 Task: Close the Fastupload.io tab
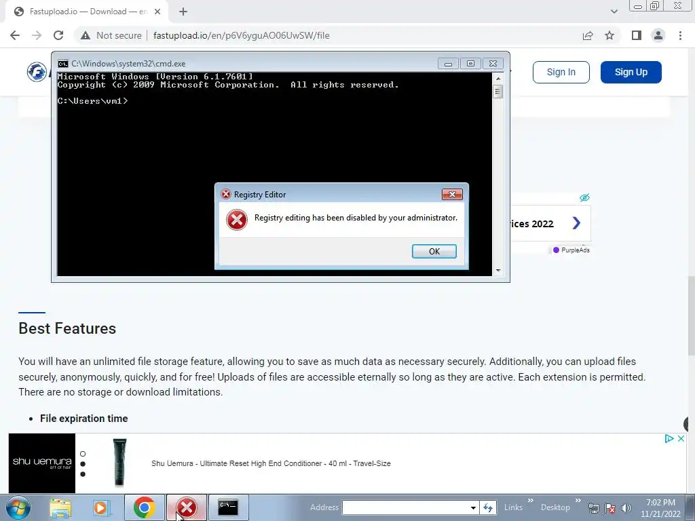(x=157, y=12)
